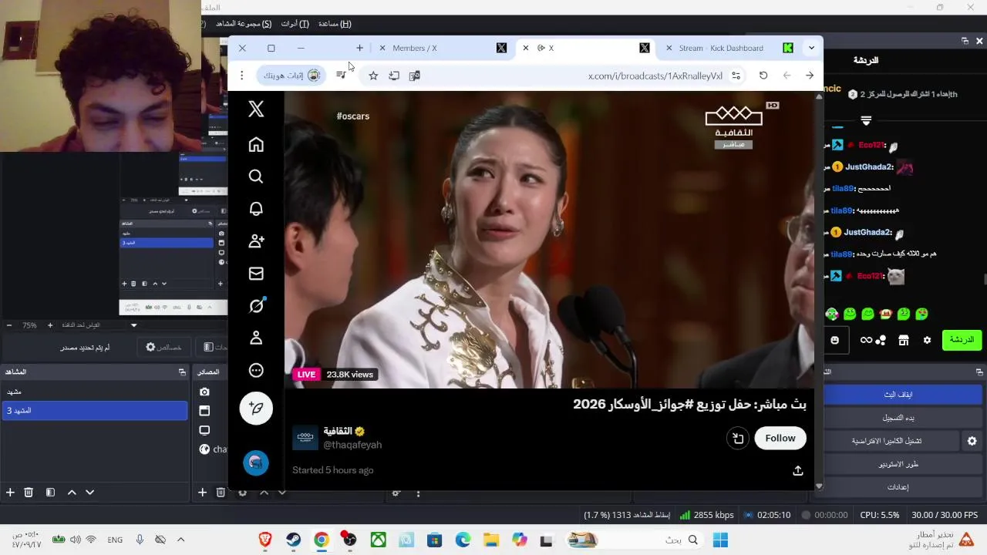Open emoji picker in Kick chat

834,340
